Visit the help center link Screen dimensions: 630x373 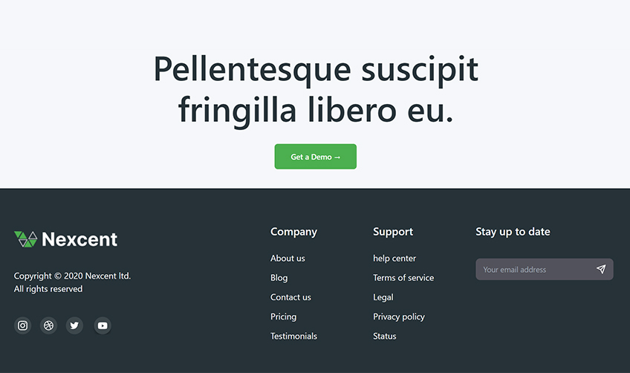(394, 259)
